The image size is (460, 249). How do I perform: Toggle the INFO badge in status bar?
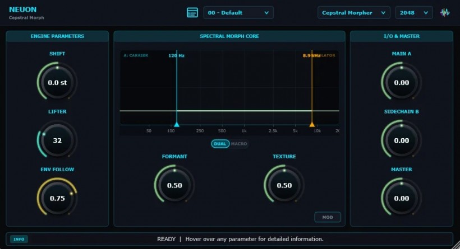click(19, 239)
